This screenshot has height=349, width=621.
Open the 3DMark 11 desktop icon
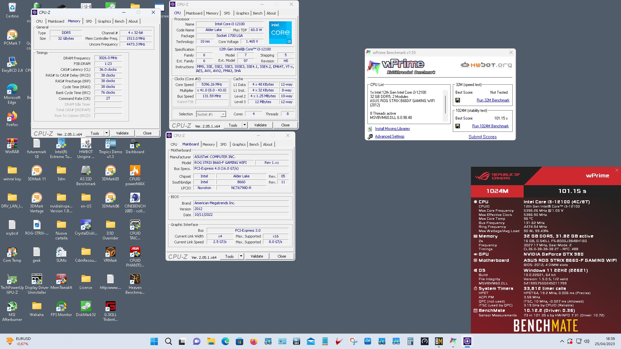click(37, 173)
